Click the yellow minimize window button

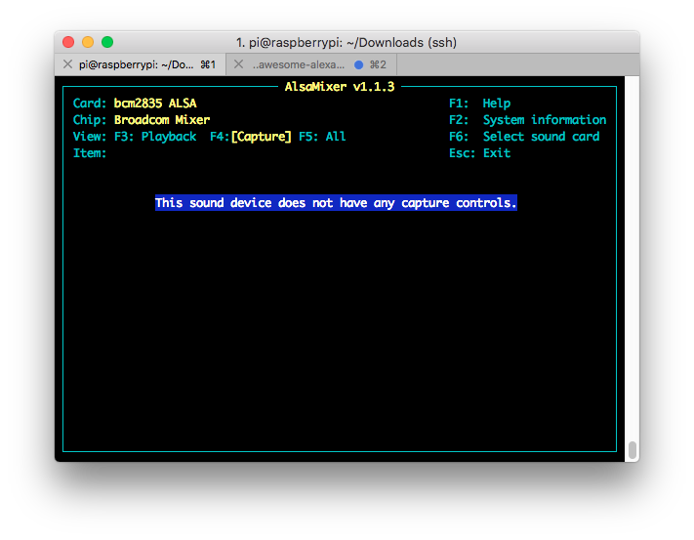tap(88, 42)
